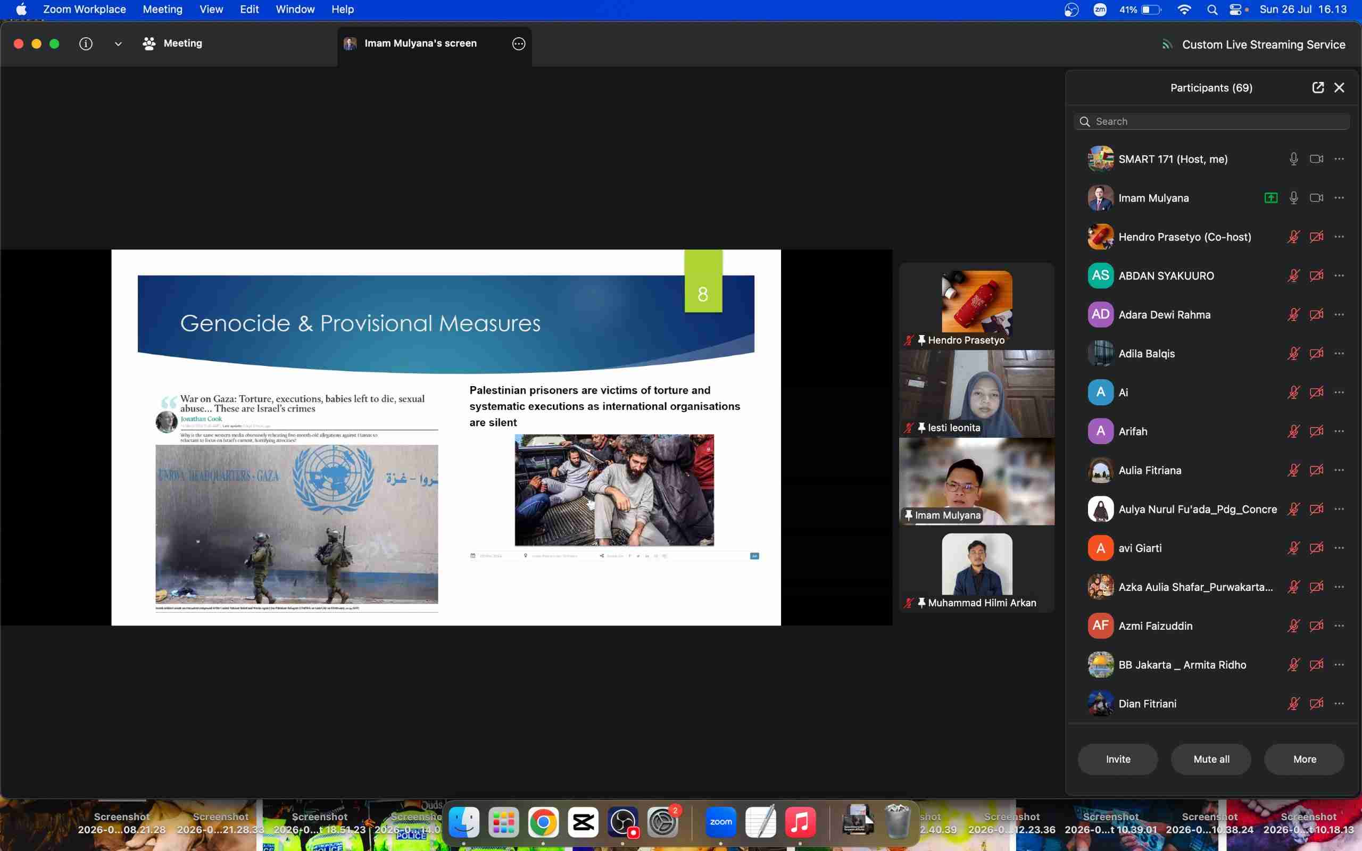
Task: Open more options for Imam Mulyana
Action: 1339,197
